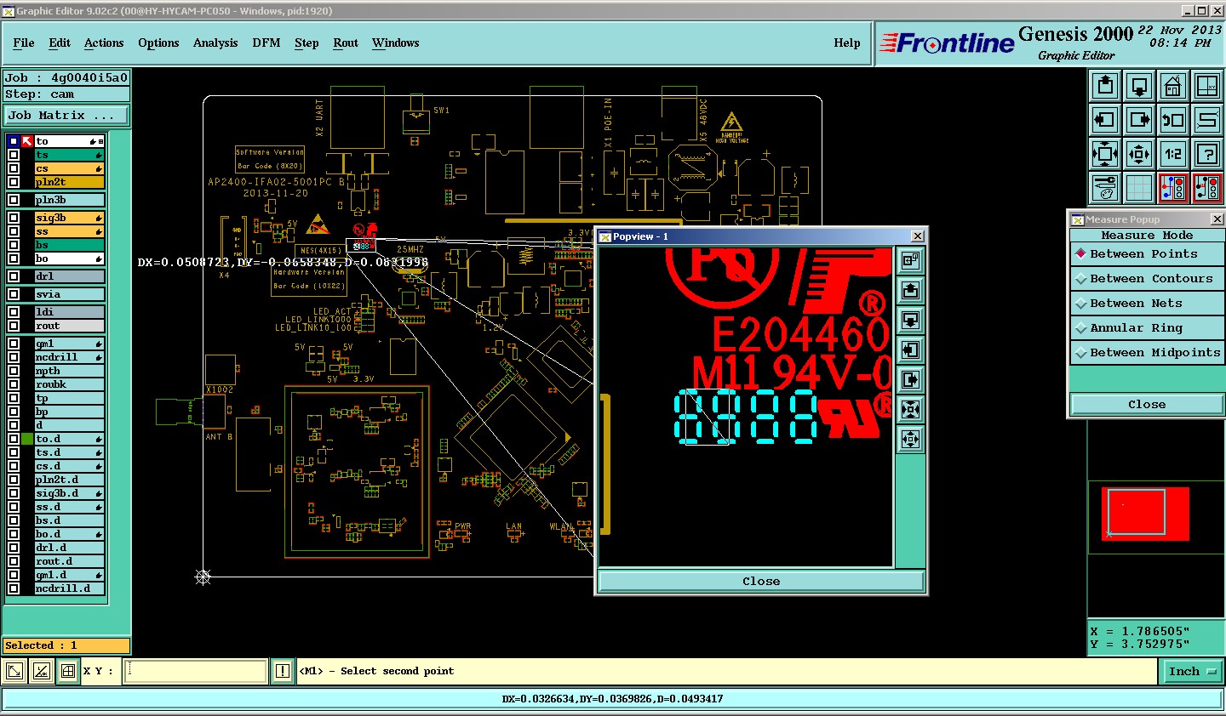Click the previous view (undo zoom) icon

tap(1173, 120)
